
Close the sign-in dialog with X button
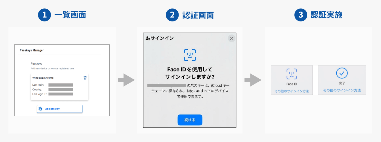231,38
